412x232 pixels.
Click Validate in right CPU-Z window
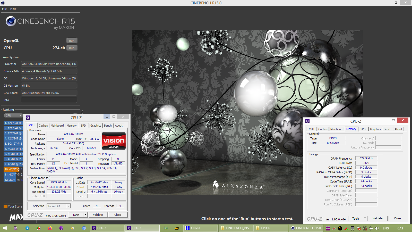[377, 218]
